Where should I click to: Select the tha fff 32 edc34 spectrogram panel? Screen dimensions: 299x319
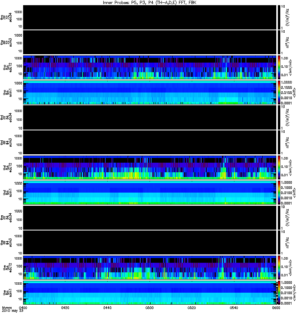tap(150, 18)
